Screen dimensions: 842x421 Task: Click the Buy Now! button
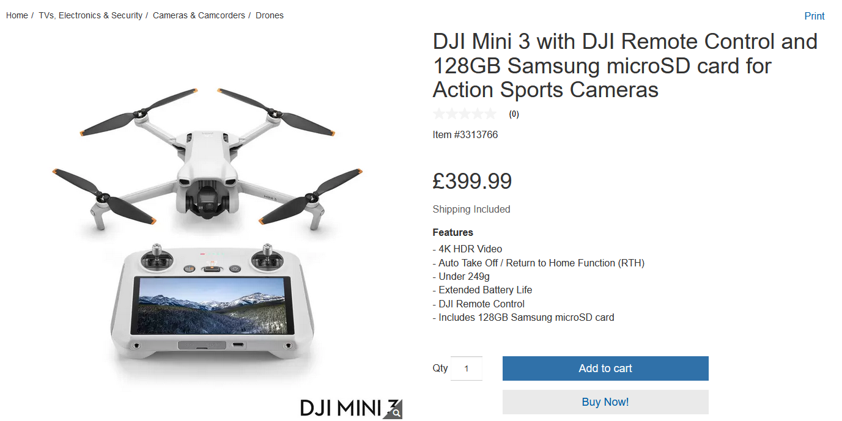pos(605,402)
